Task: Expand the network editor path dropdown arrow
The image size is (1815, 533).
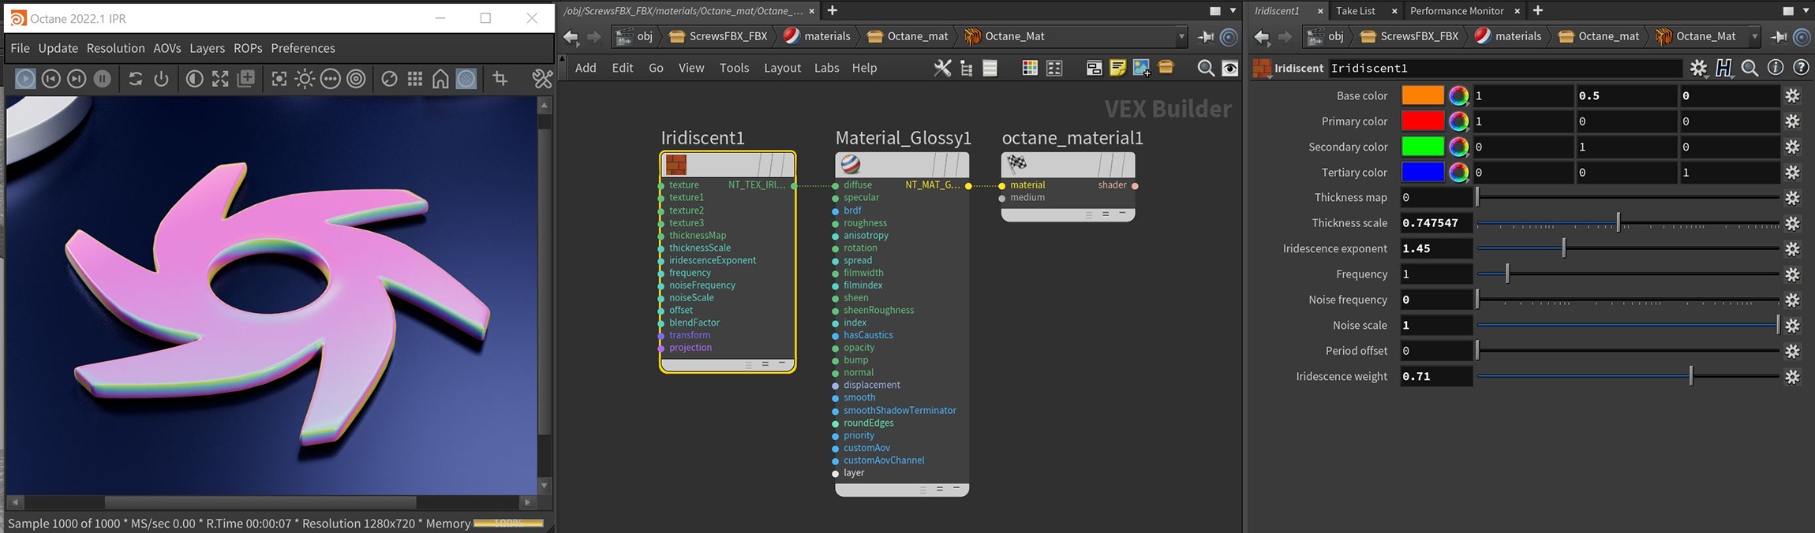Action: (x=1181, y=36)
